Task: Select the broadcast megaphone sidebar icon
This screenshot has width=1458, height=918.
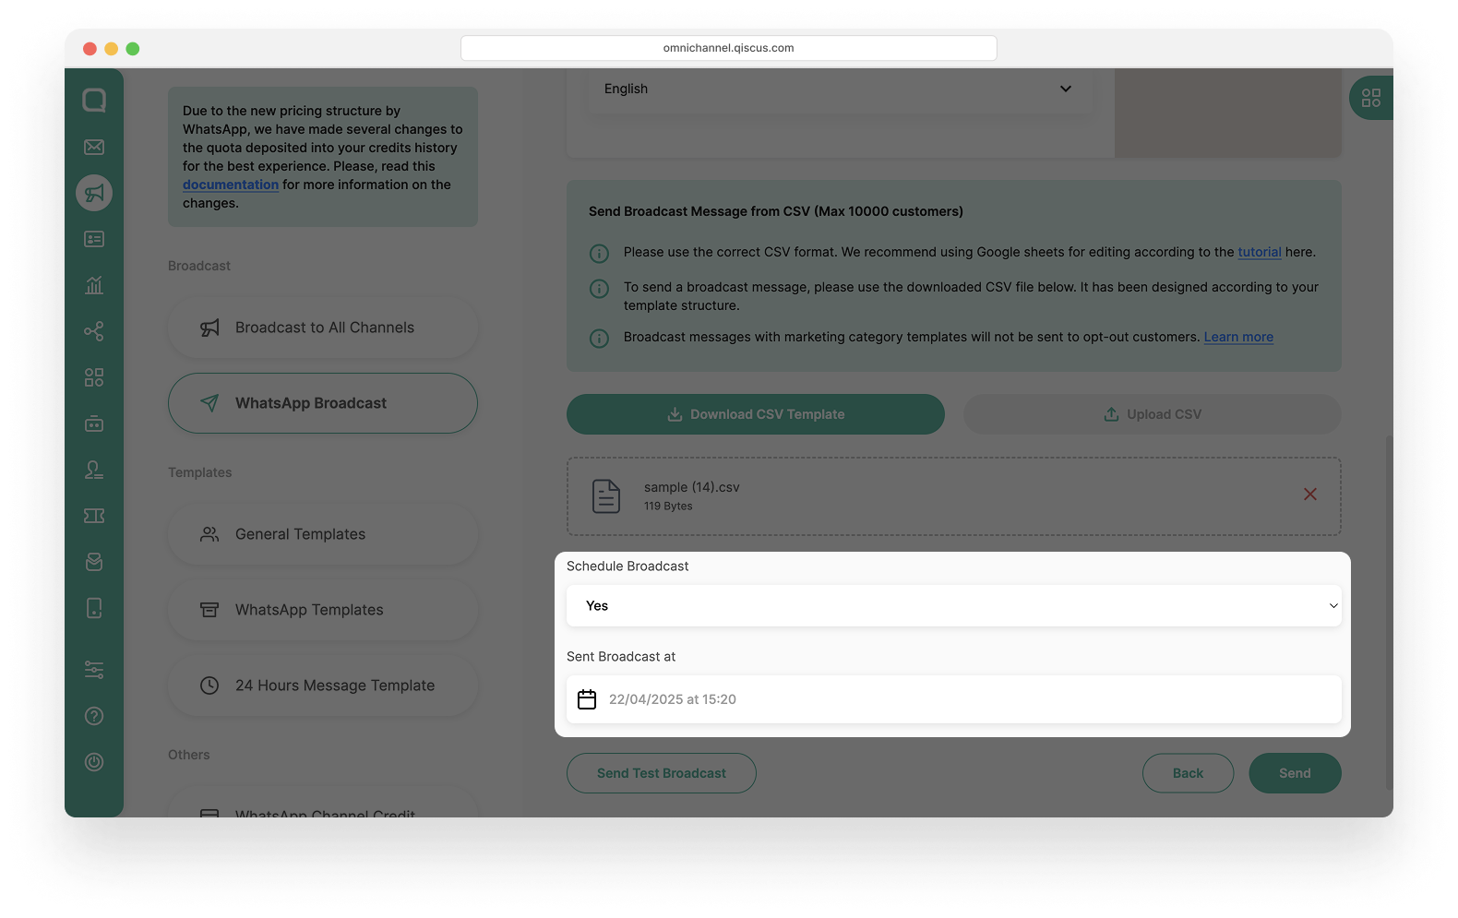Action: pos(94,193)
